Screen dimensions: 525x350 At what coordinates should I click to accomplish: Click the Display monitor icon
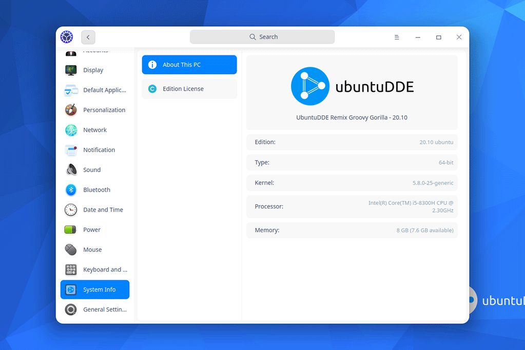click(x=71, y=70)
